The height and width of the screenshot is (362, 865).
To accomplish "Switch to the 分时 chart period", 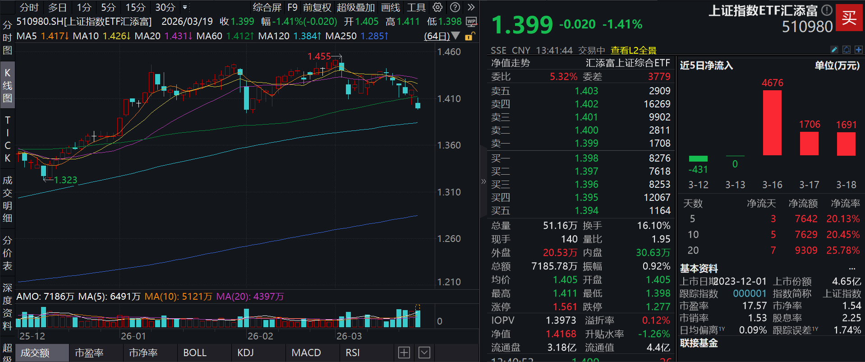I will (29, 7).
